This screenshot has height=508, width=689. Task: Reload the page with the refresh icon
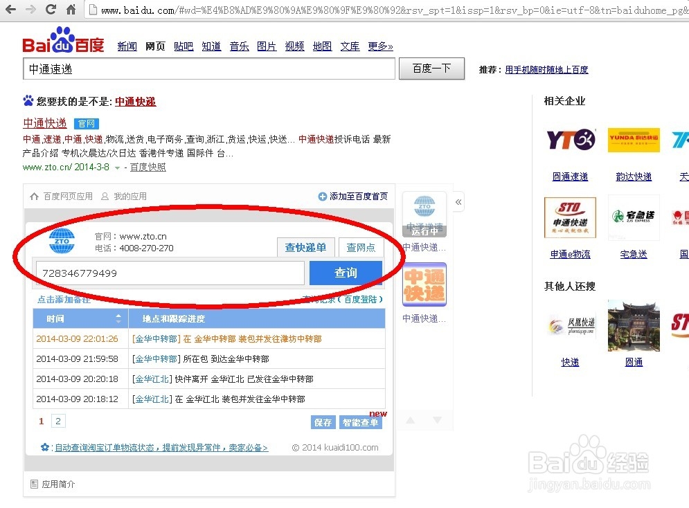[51, 9]
